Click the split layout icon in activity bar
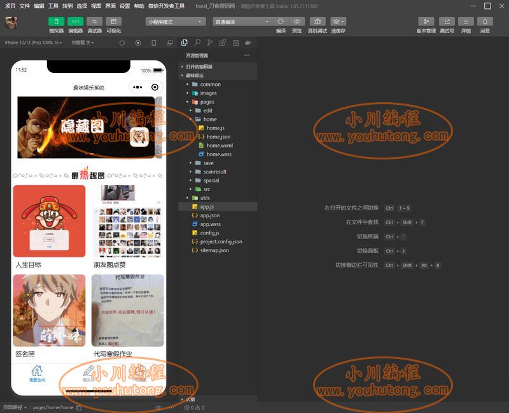This screenshot has height=413, width=509. (x=235, y=43)
